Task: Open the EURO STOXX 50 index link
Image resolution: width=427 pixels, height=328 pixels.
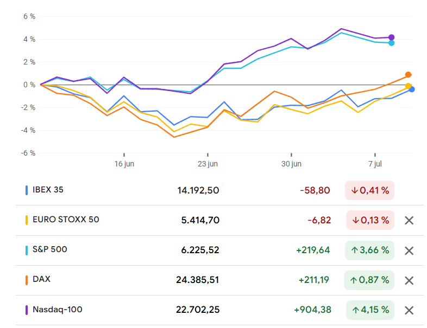Action: pos(66,220)
